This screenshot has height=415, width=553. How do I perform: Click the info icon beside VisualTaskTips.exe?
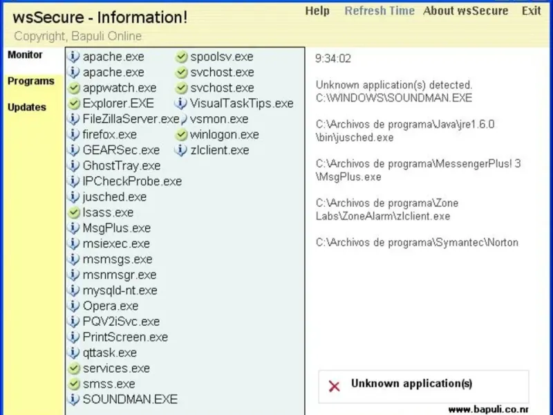click(x=181, y=104)
